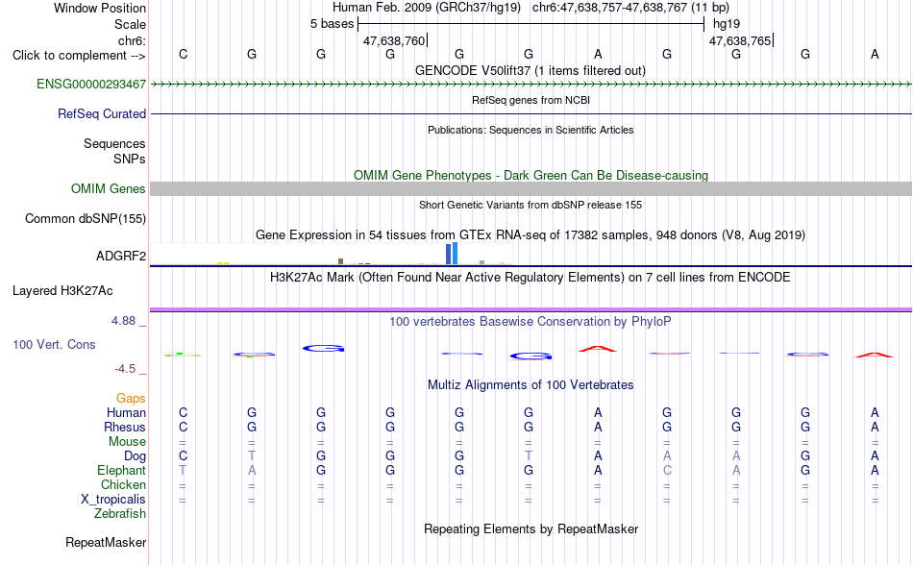Click 'Short Genetic Variants from dbSNP release 155'

pos(531,205)
